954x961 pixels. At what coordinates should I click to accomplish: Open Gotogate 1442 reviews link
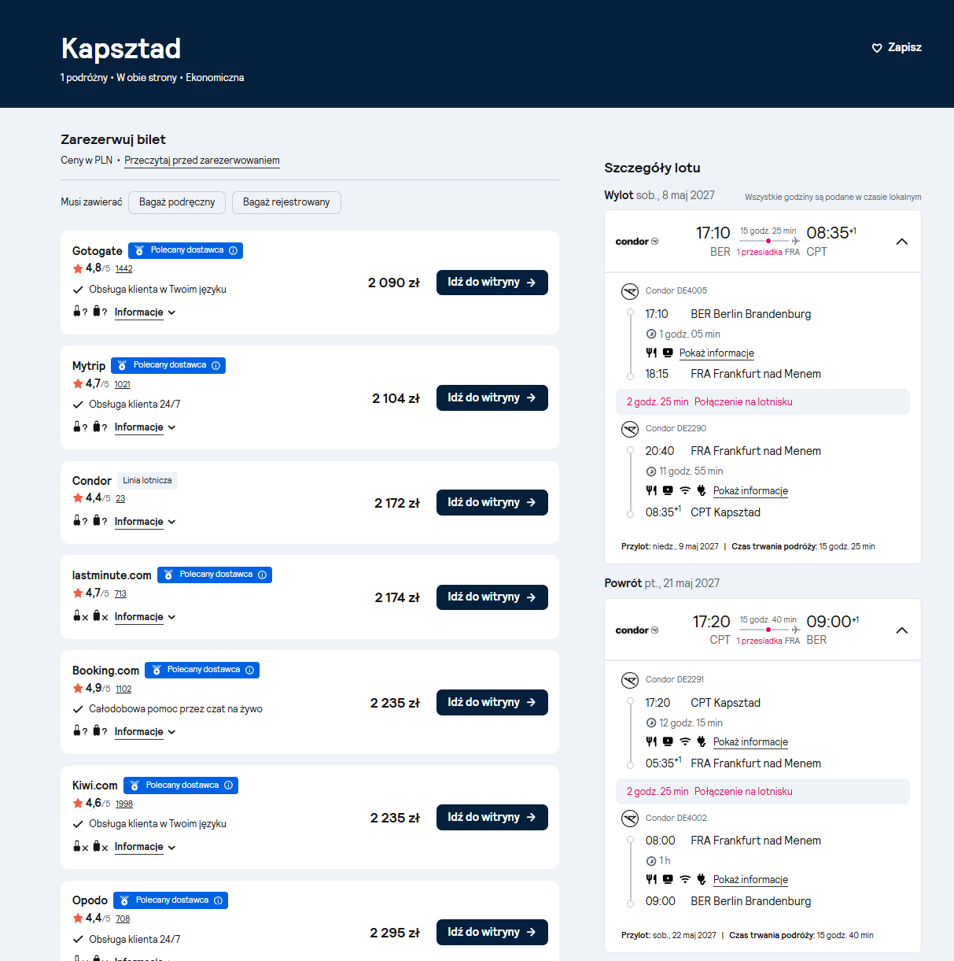coord(123,269)
